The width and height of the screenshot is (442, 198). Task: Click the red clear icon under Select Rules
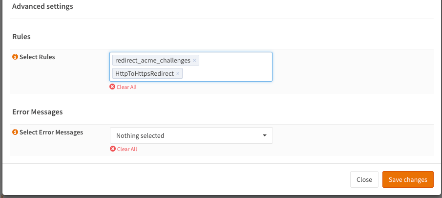tap(112, 87)
